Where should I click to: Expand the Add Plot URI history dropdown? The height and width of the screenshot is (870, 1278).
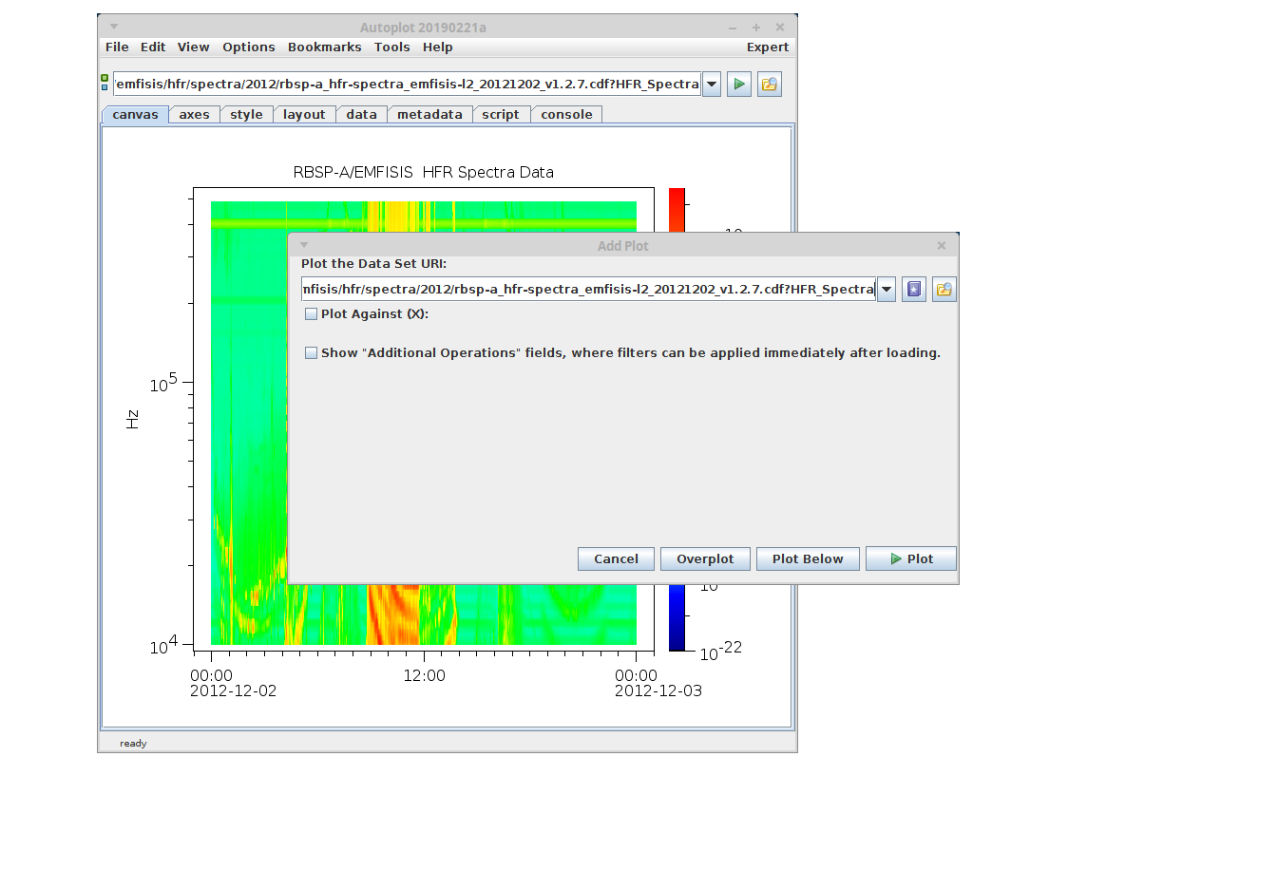(887, 290)
